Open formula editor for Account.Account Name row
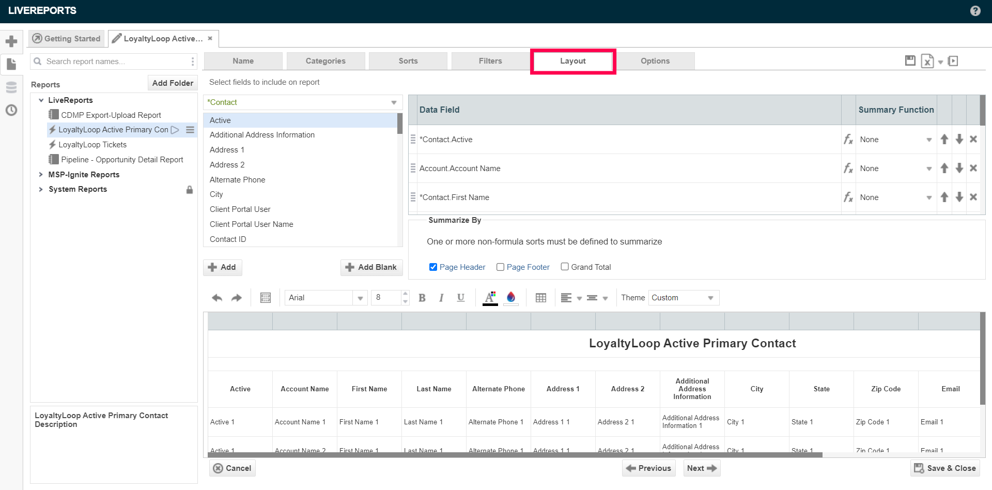The width and height of the screenshot is (992, 490). point(848,169)
